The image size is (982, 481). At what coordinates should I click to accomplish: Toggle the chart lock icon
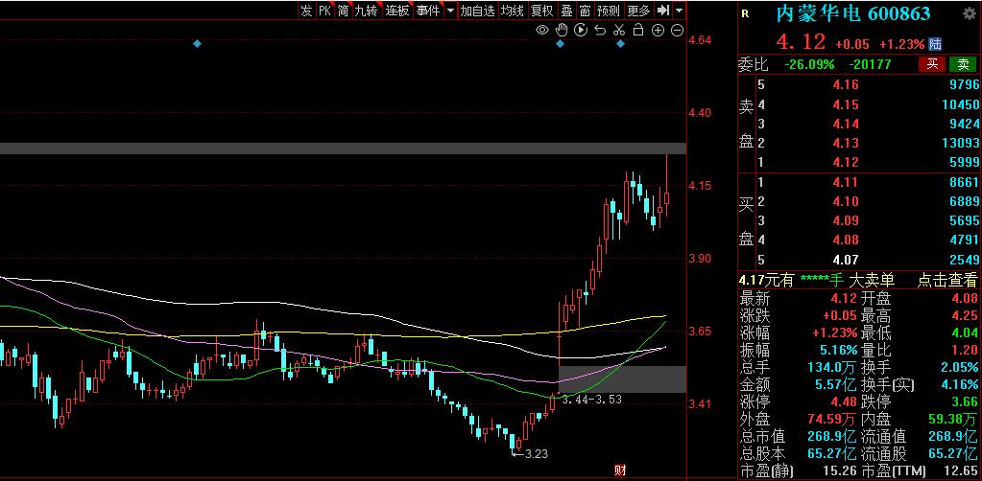(x=639, y=31)
